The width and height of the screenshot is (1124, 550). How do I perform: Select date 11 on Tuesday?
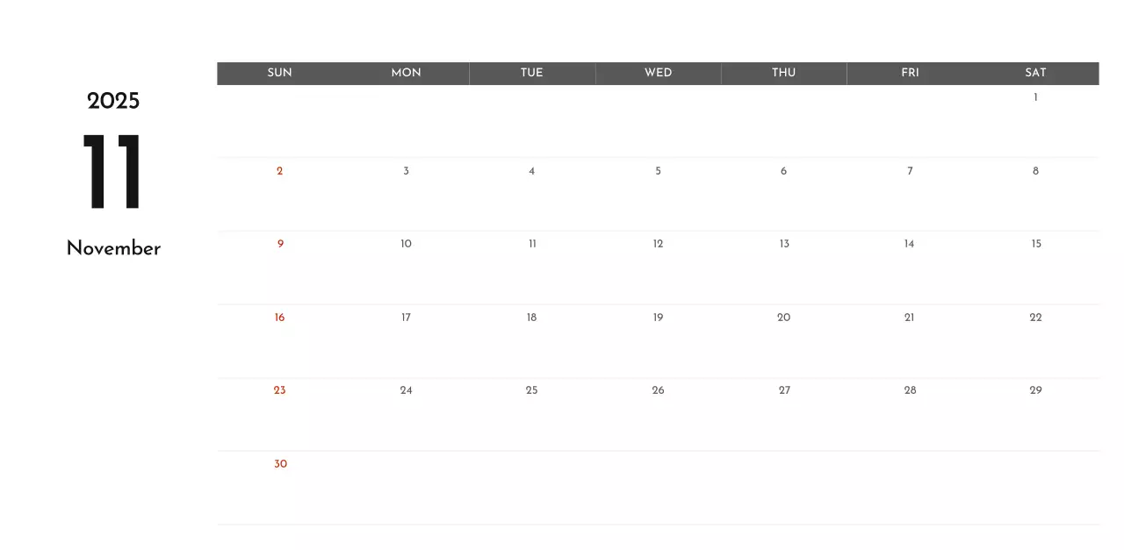(532, 244)
